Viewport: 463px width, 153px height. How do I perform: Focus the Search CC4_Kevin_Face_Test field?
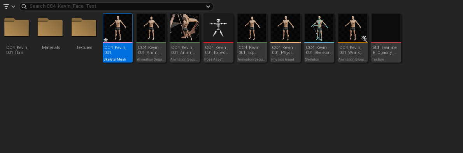point(116,7)
